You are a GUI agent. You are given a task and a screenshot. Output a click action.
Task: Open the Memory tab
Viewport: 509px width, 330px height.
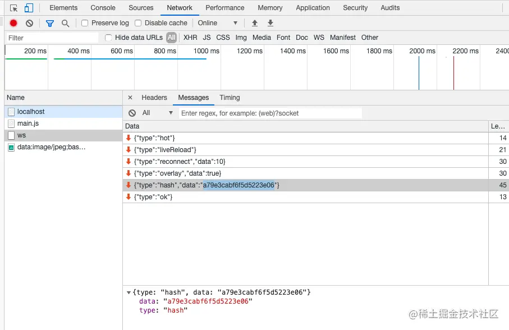click(270, 8)
